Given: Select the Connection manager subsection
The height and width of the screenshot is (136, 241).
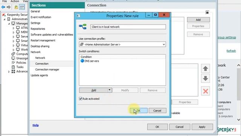Looking at the screenshot, I should pos(47,70).
